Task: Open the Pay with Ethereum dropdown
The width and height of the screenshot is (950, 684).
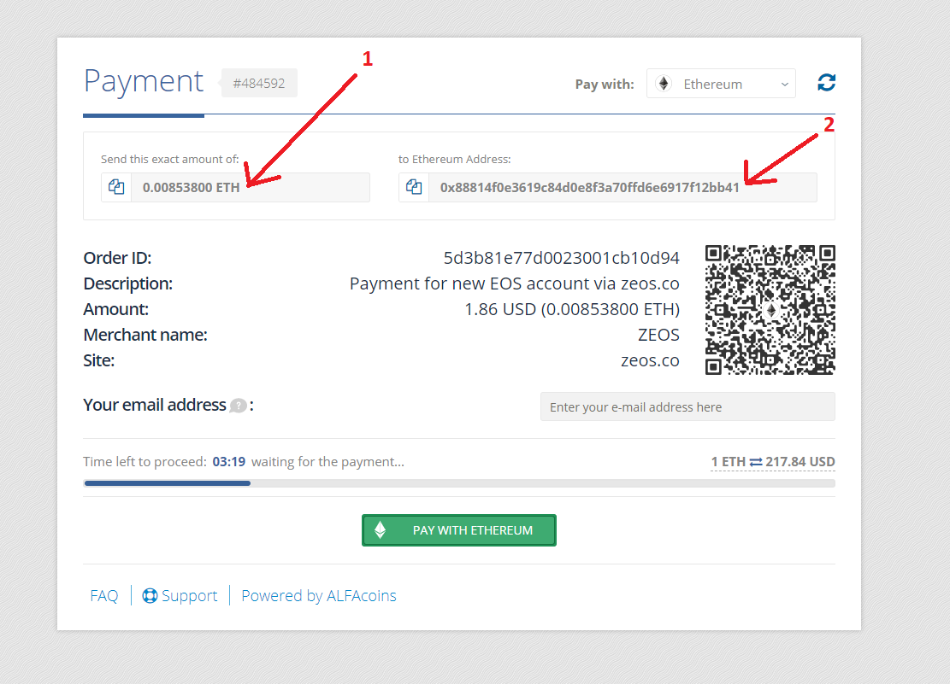Action: (x=721, y=84)
